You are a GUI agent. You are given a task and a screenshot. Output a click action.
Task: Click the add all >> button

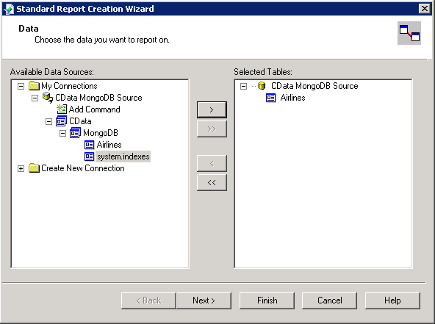[x=212, y=129]
